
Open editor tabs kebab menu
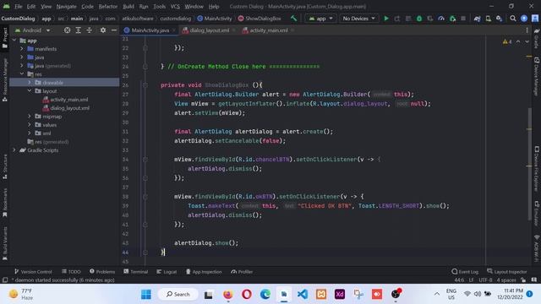527,30
